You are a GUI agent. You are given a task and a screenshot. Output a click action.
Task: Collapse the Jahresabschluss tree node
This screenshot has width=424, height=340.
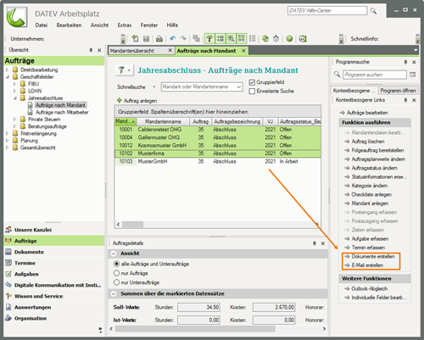[14, 98]
